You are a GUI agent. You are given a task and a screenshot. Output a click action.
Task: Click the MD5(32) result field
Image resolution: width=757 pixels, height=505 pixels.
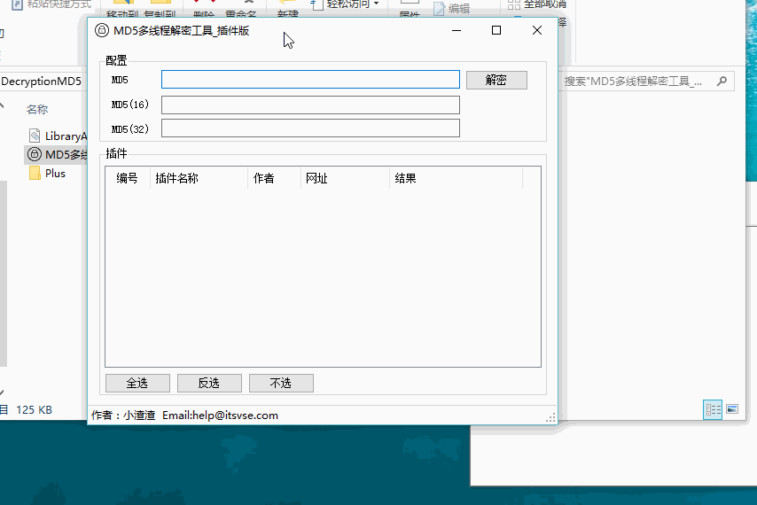coord(310,128)
